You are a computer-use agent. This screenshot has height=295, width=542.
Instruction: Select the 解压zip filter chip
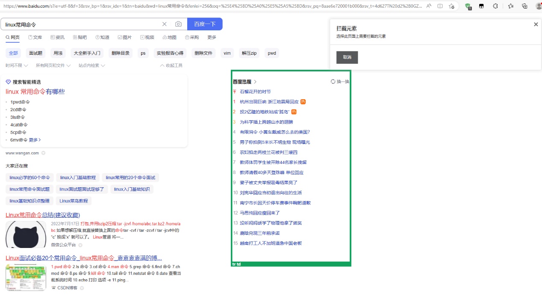(x=249, y=53)
